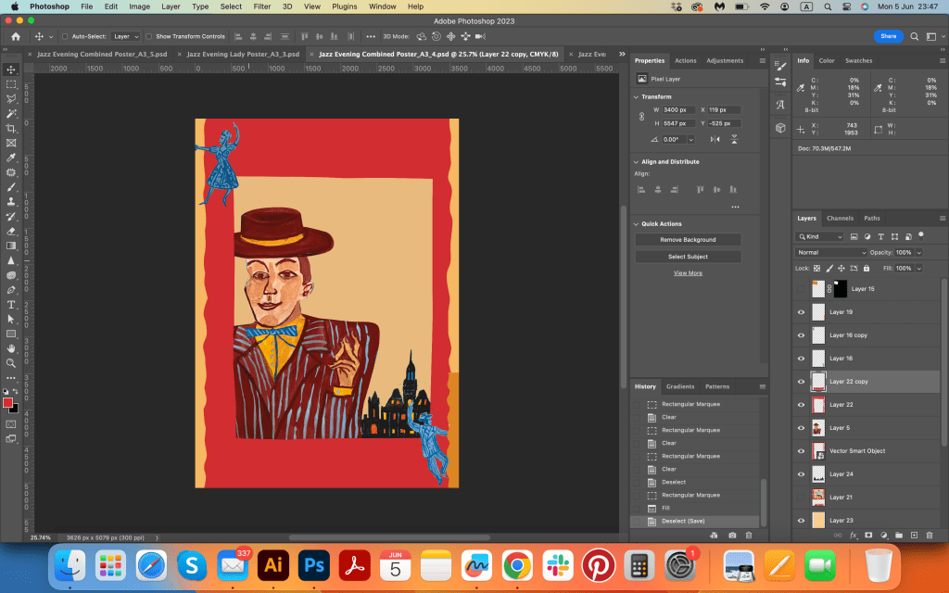Screen dimensions: 949x593
Task: Tick the Show Transform Controls checkbox
Action: click(x=149, y=36)
